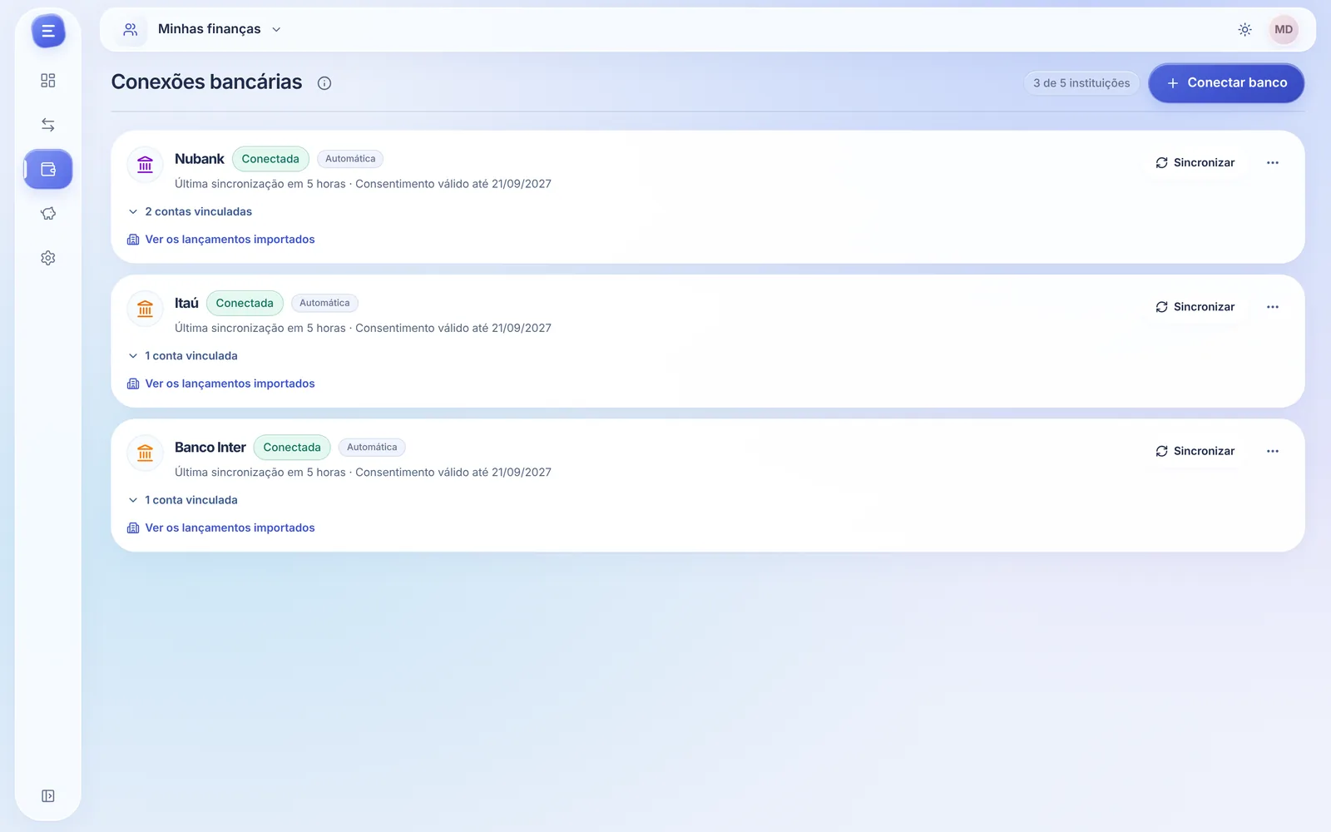
Task: Click the Conectar banco button
Action: coord(1226,83)
